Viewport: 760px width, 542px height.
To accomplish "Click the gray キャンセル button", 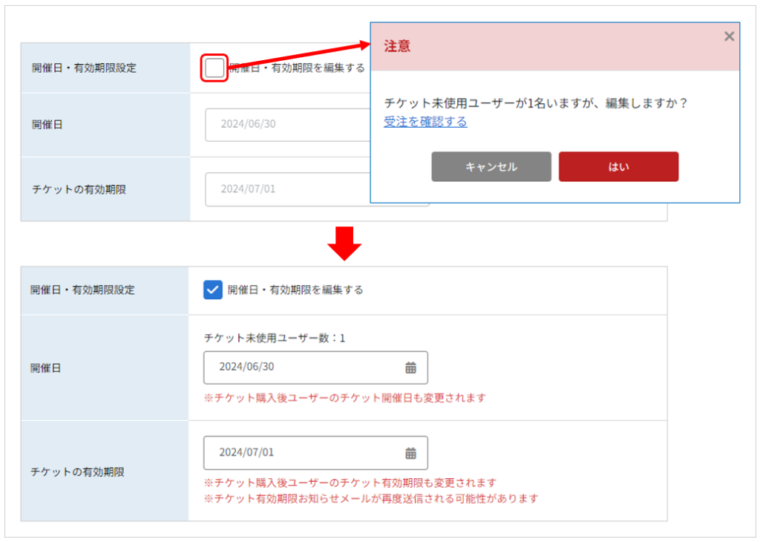I will 491,167.
